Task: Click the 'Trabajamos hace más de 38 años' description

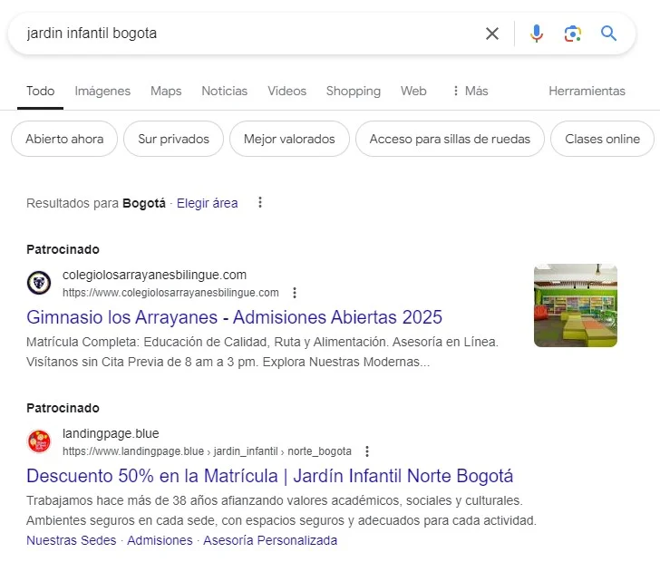Action: click(x=281, y=510)
